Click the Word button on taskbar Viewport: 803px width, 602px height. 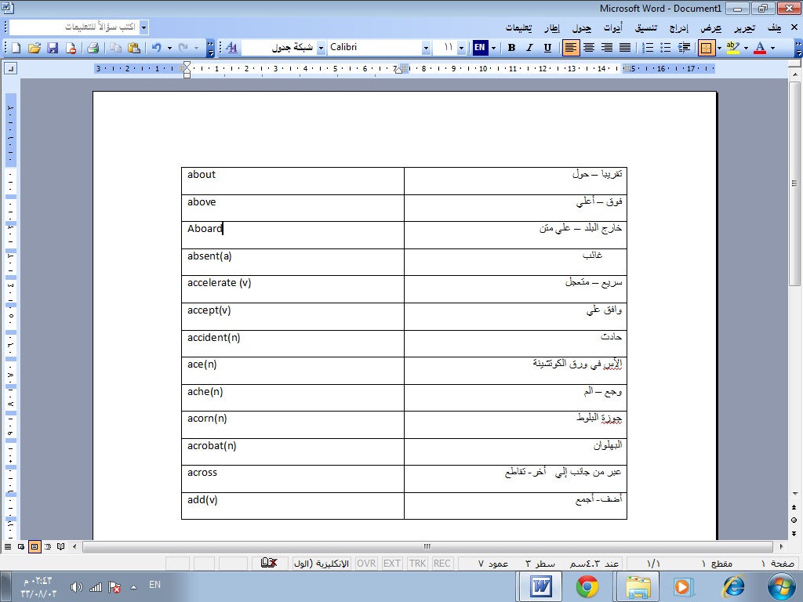click(x=541, y=586)
